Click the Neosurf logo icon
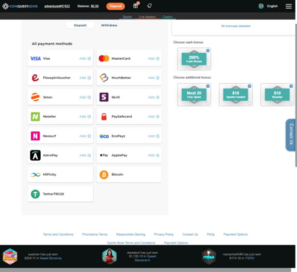 [35, 136]
